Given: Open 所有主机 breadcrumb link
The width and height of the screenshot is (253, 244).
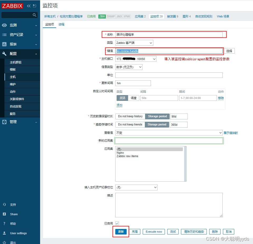Looking at the screenshot, I should coord(50,16).
